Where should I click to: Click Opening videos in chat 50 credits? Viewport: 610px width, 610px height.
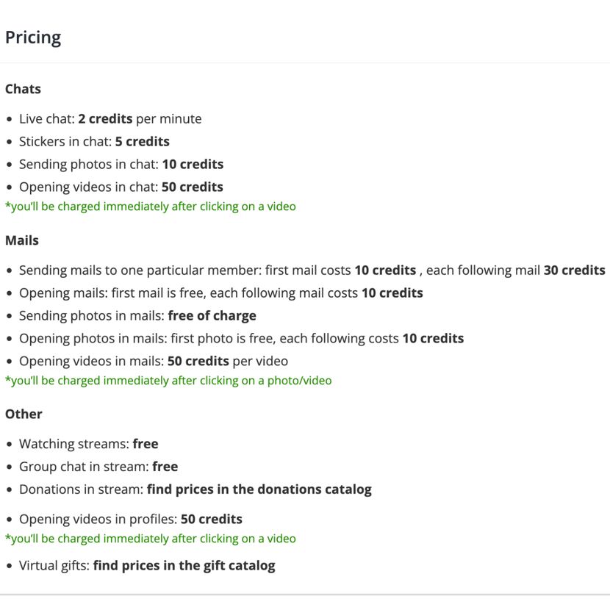tap(121, 187)
